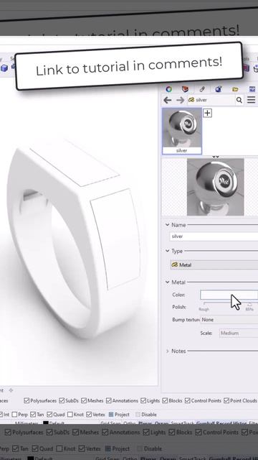Open the Materials panel tab icon
The image size is (258, 460).
(202, 89)
